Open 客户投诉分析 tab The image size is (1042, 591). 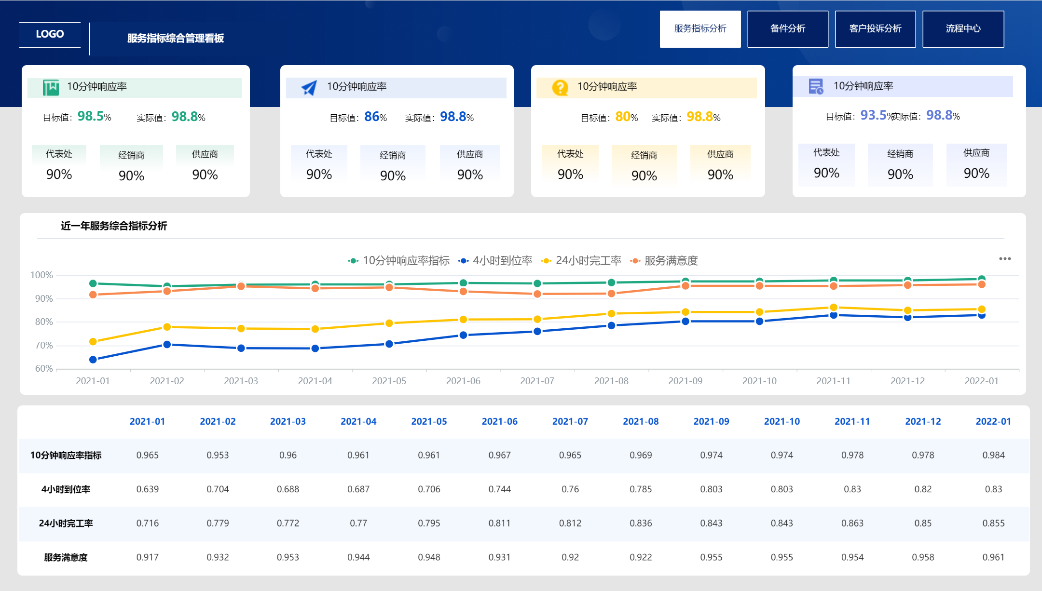(x=875, y=29)
